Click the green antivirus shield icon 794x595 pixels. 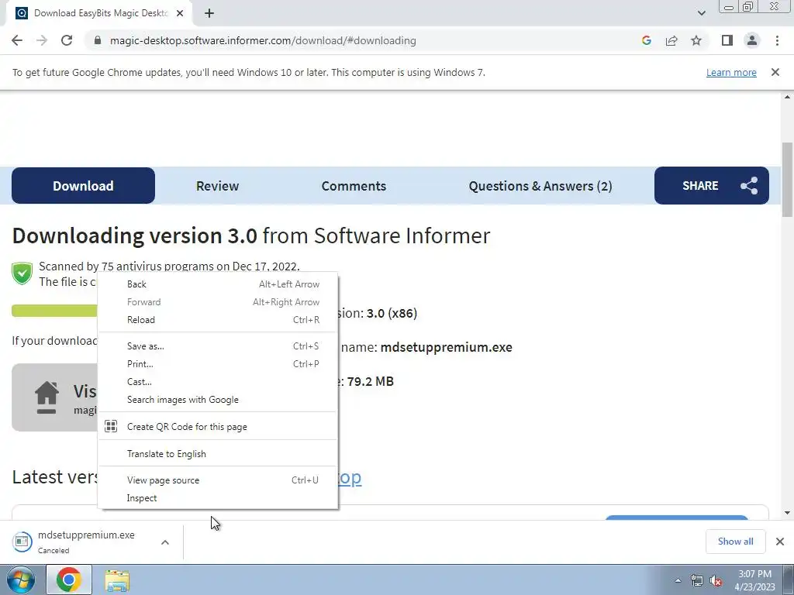pos(22,273)
